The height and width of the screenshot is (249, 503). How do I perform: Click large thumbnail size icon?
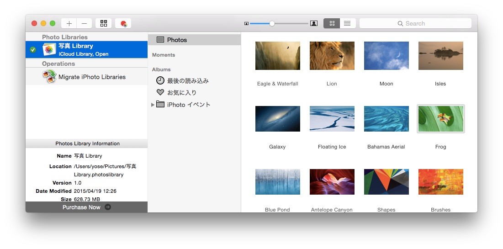(314, 23)
